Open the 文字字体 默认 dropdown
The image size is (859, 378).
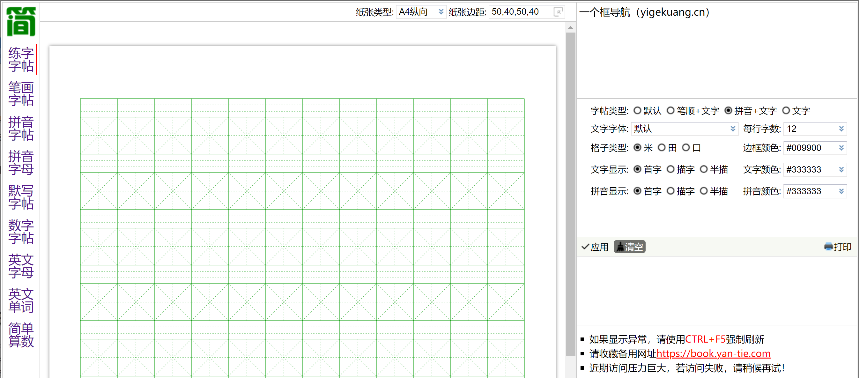tap(685, 129)
